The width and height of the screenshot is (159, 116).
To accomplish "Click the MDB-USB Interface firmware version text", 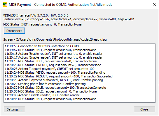I will 36,15.
